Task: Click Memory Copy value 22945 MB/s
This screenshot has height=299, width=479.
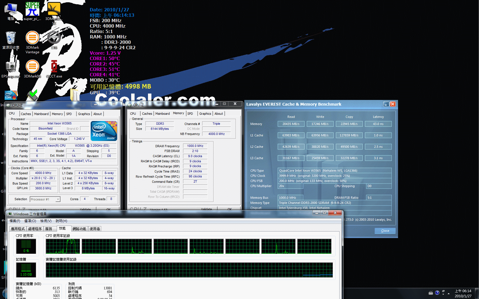Action: (x=349, y=124)
